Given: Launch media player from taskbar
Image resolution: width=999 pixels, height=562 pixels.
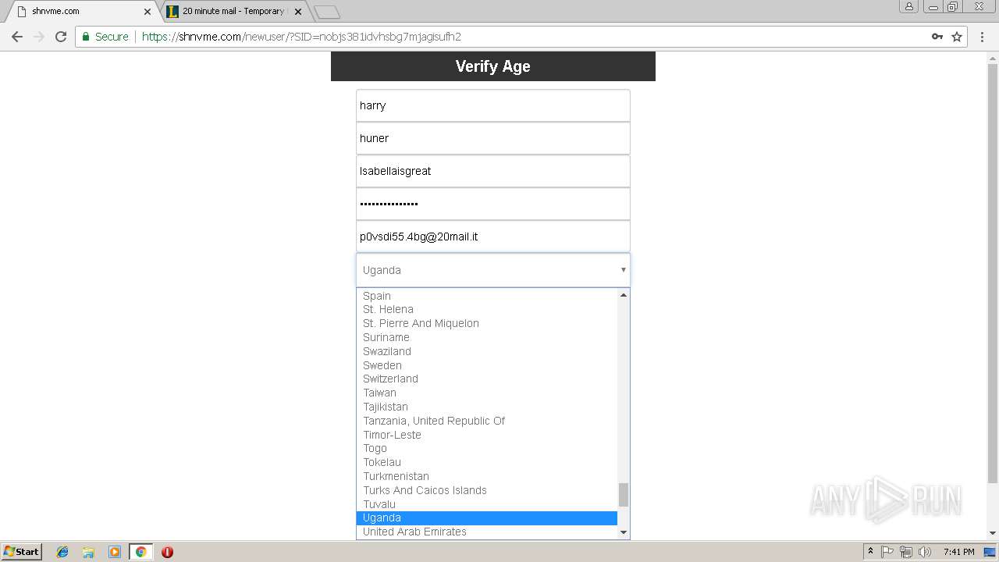Looking at the screenshot, I should click(x=115, y=552).
